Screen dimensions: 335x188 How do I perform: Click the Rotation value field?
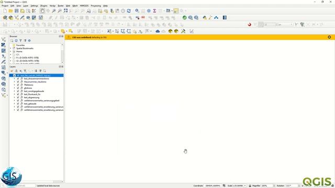292,186
